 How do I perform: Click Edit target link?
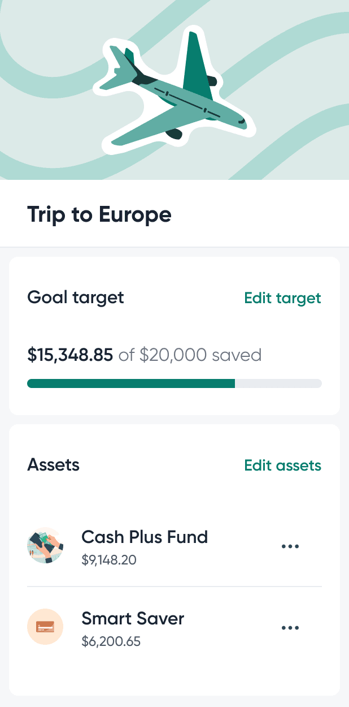(x=282, y=298)
